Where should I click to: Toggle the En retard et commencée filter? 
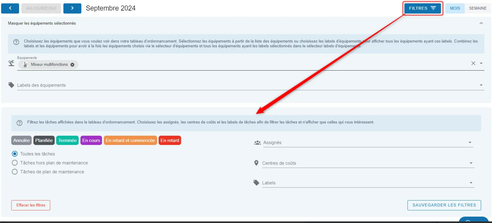point(130,140)
